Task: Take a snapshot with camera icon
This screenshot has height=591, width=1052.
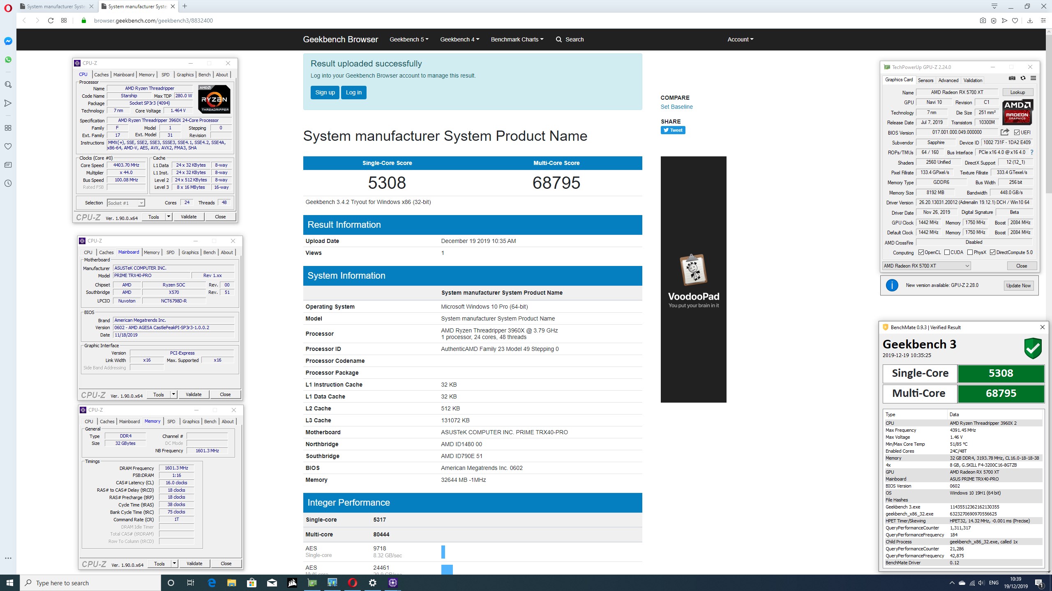Action: (983, 21)
